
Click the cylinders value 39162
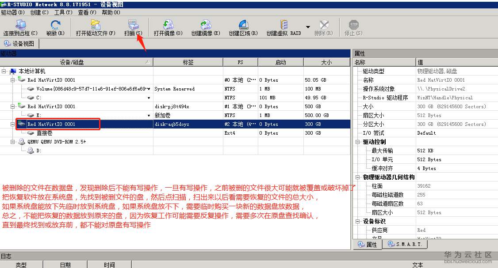(x=424, y=186)
